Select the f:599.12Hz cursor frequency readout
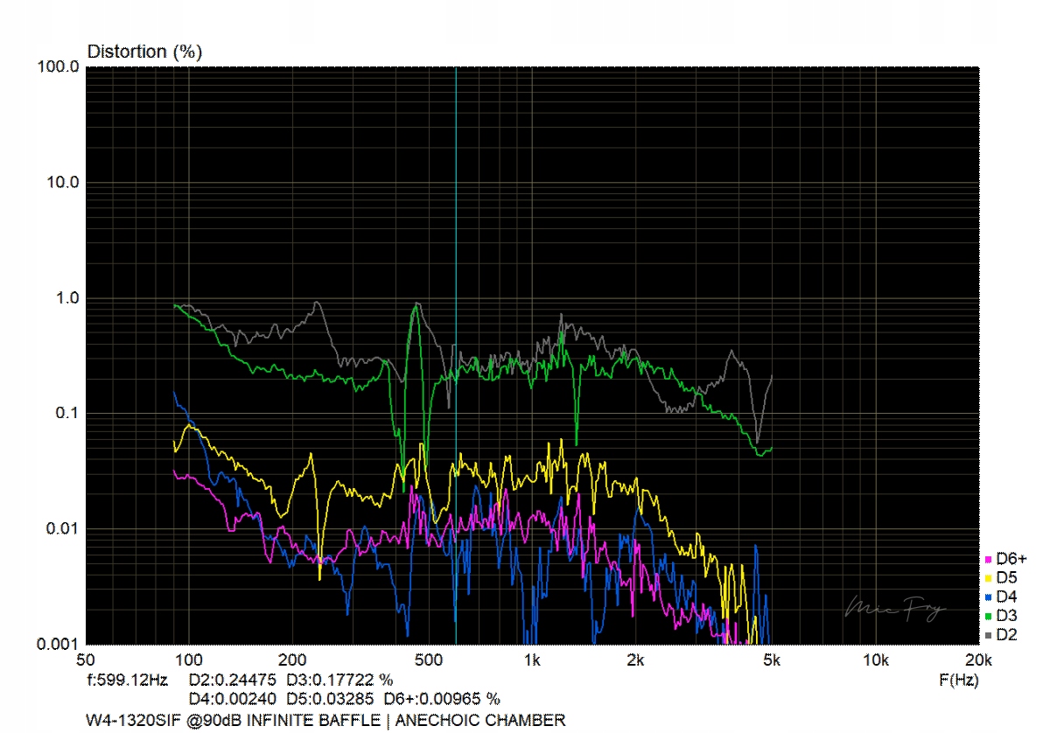The height and width of the screenshot is (733, 1050). pyautogui.click(x=127, y=680)
